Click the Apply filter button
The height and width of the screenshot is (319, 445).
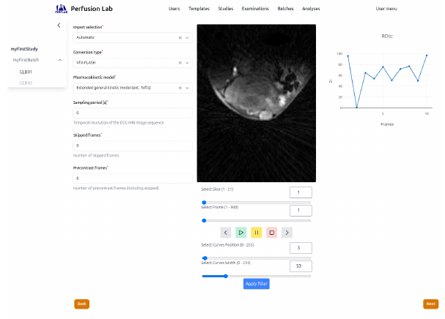tap(257, 284)
